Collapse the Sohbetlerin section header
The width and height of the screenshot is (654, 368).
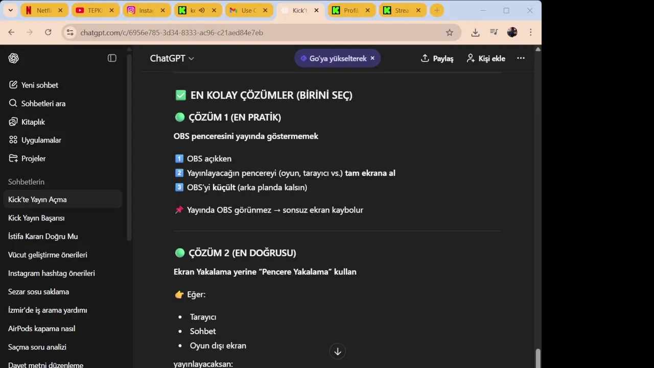26,181
